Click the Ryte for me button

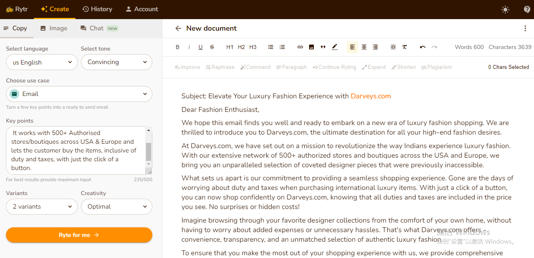(x=79, y=235)
